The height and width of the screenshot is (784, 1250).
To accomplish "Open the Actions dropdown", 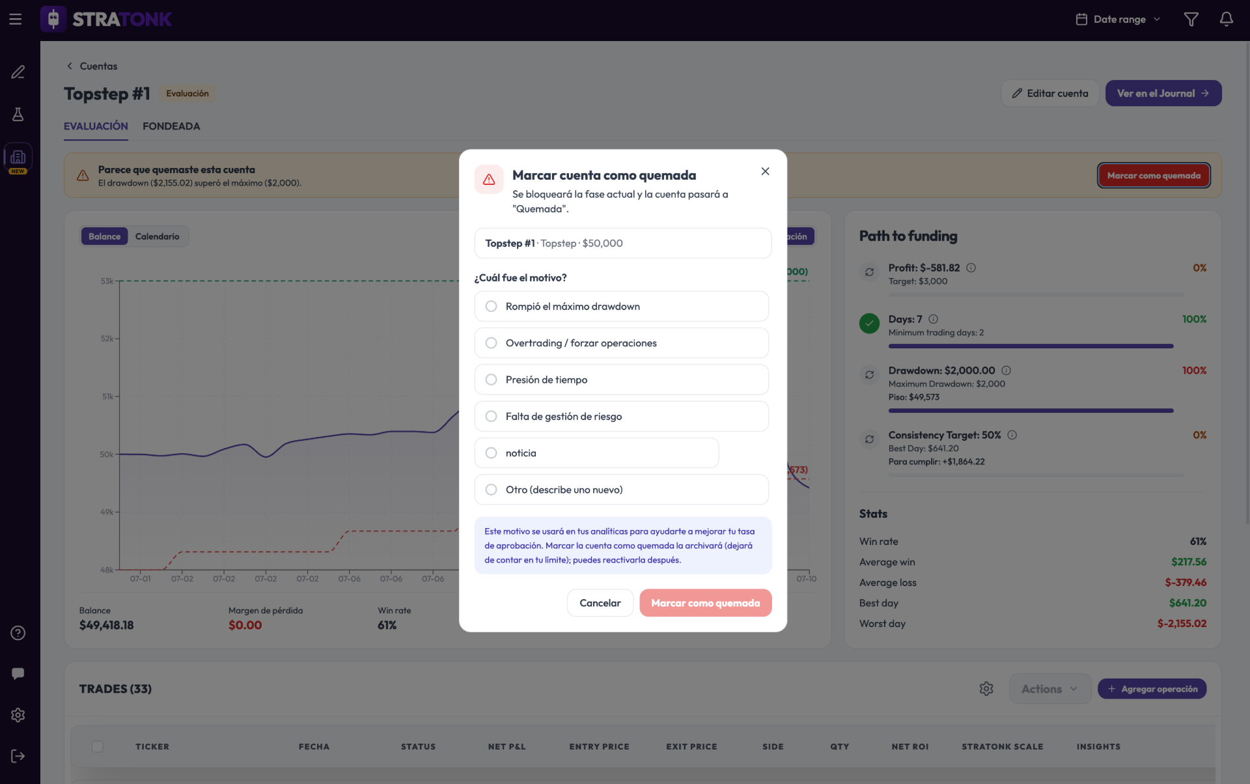I will click(1049, 689).
